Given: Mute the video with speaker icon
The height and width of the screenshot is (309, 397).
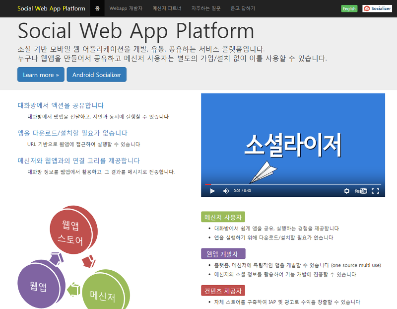Looking at the screenshot, I should pyautogui.click(x=226, y=191).
